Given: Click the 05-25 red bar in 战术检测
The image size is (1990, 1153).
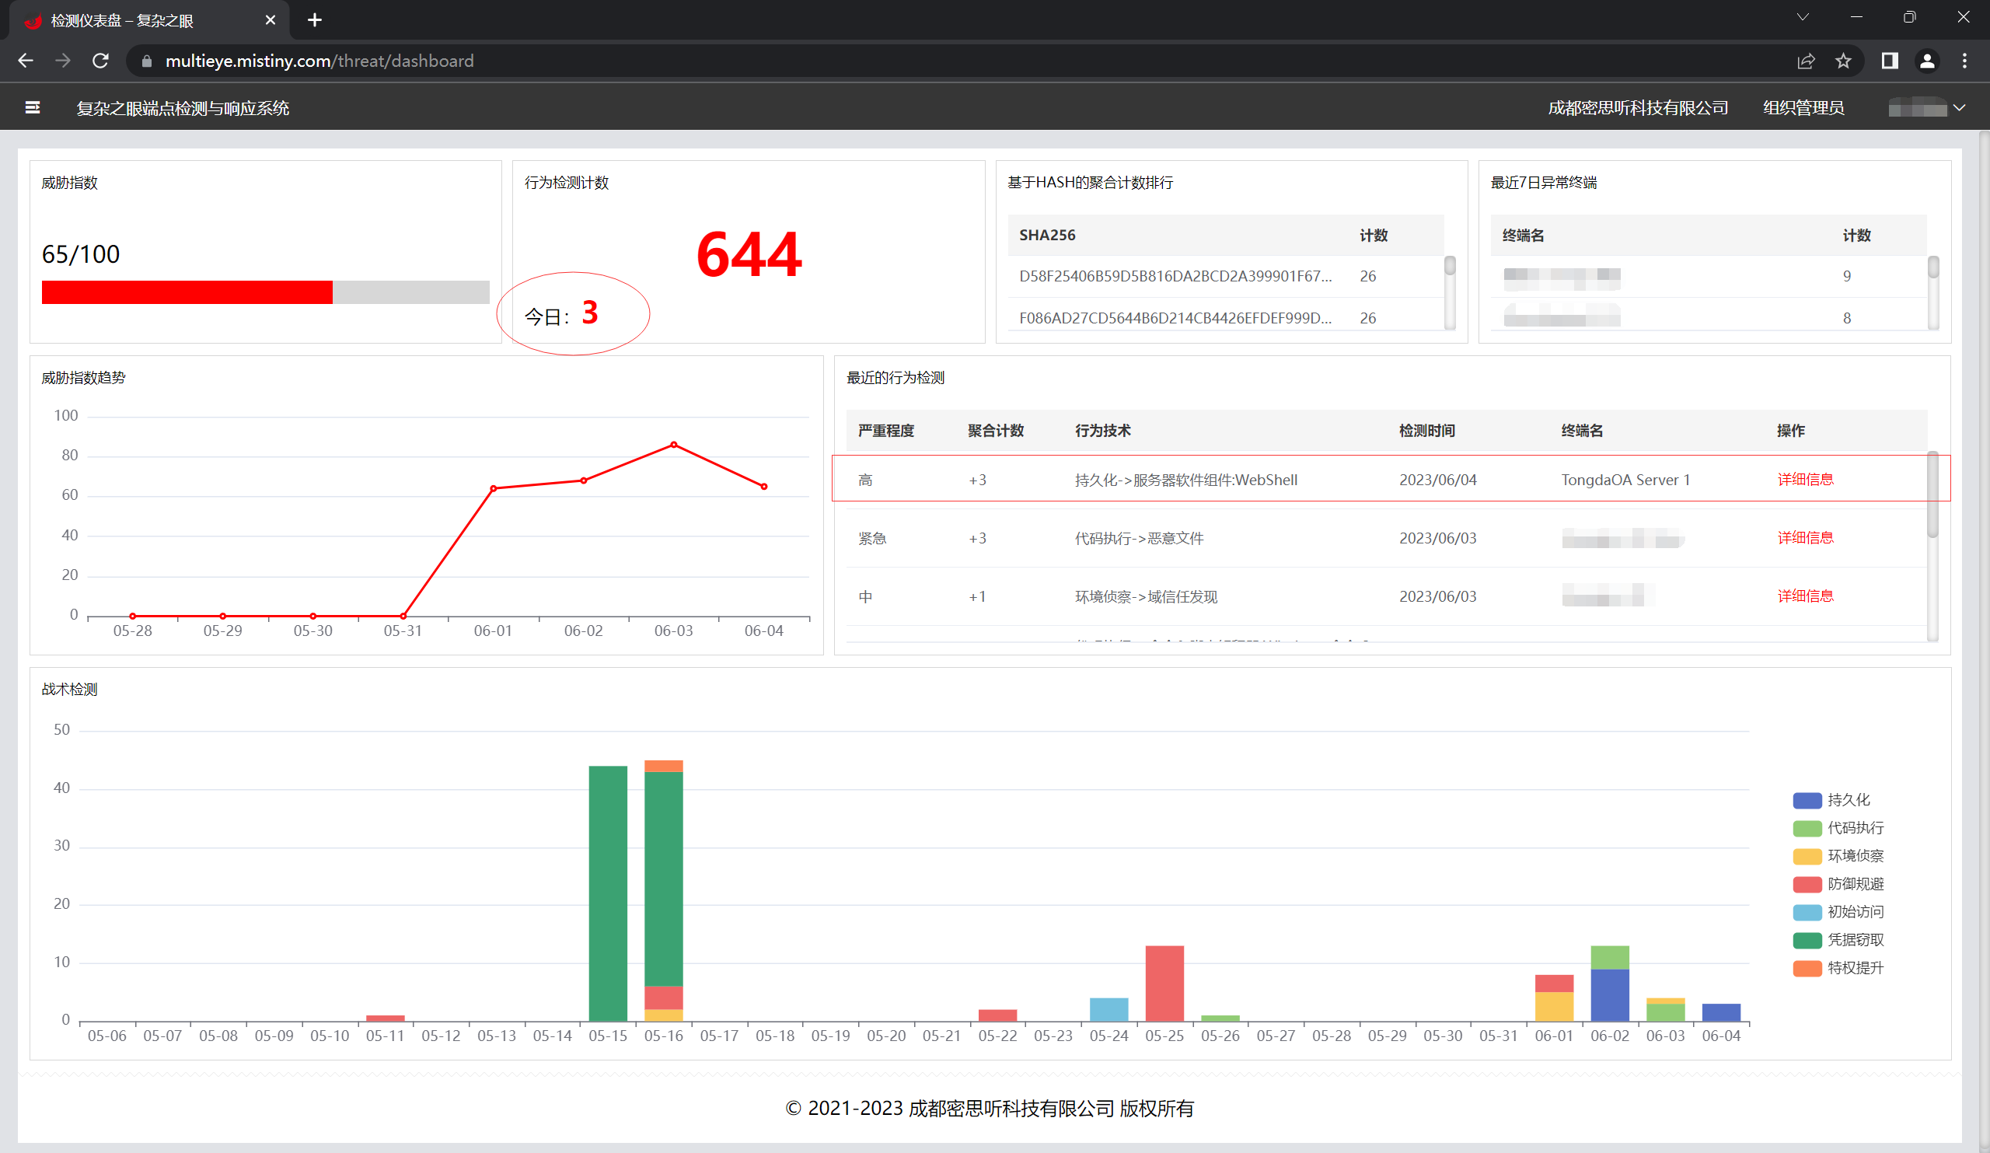Looking at the screenshot, I should tap(1164, 984).
